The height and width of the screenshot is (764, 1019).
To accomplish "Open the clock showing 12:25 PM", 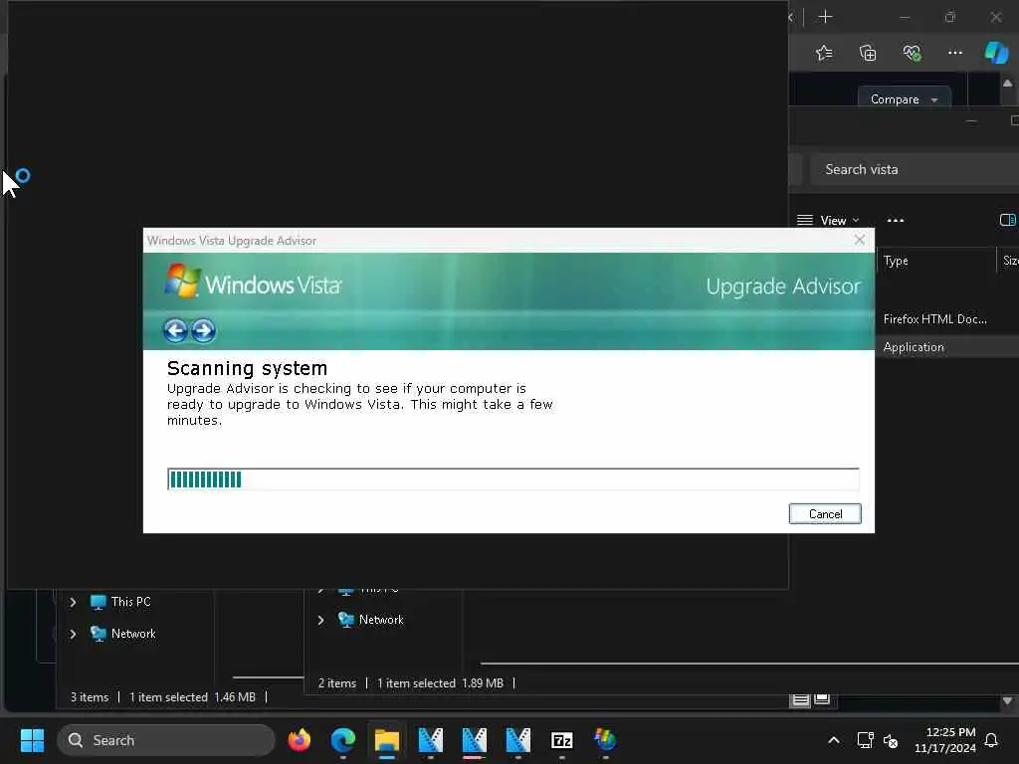I will [x=944, y=740].
